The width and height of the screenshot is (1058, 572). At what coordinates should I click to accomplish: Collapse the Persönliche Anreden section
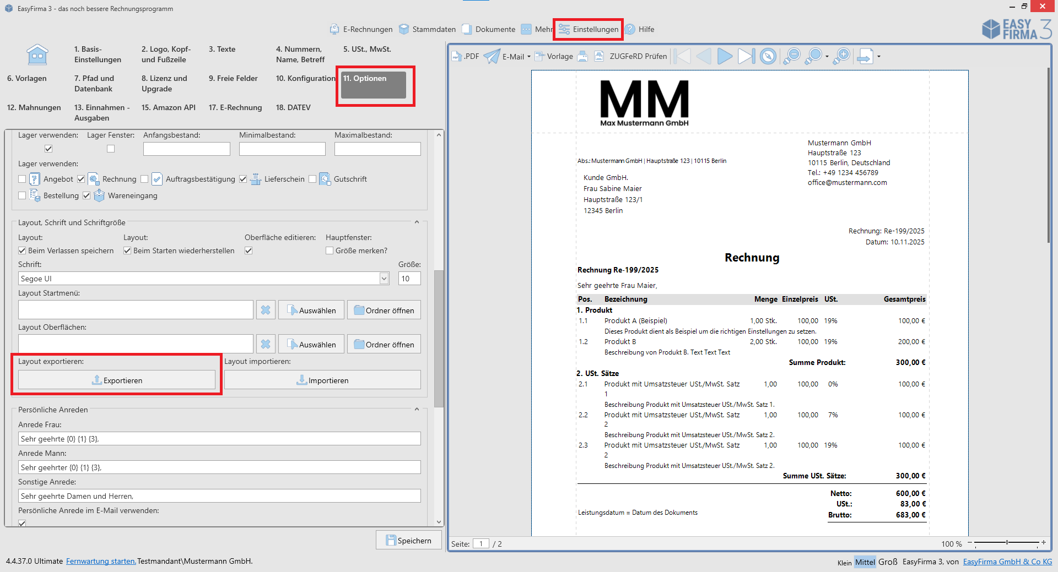[x=417, y=410]
